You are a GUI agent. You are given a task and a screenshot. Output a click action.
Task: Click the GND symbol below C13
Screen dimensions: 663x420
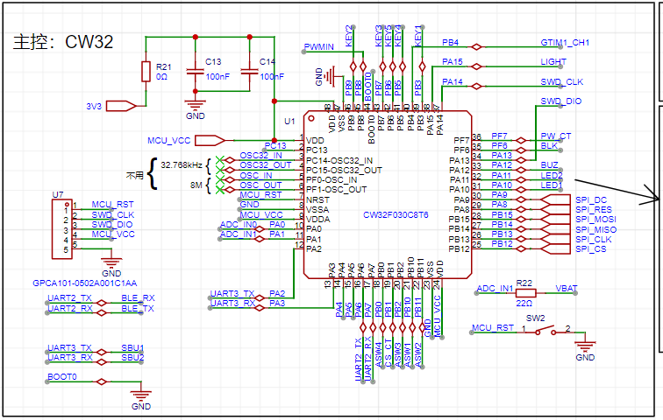(195, 104)
